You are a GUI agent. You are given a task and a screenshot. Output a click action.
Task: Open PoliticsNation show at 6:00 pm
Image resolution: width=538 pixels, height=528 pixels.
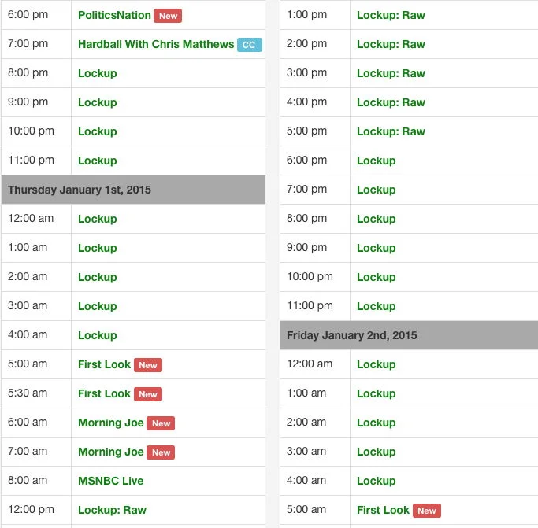[x=114, y=15]
